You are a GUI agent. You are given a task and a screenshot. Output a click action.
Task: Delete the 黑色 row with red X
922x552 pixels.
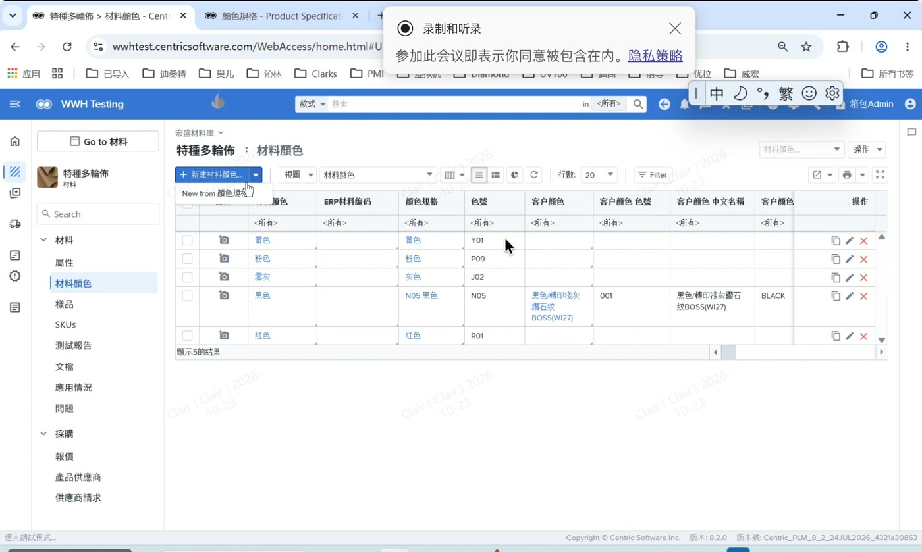pyautogui.click(x=863, y=297)
